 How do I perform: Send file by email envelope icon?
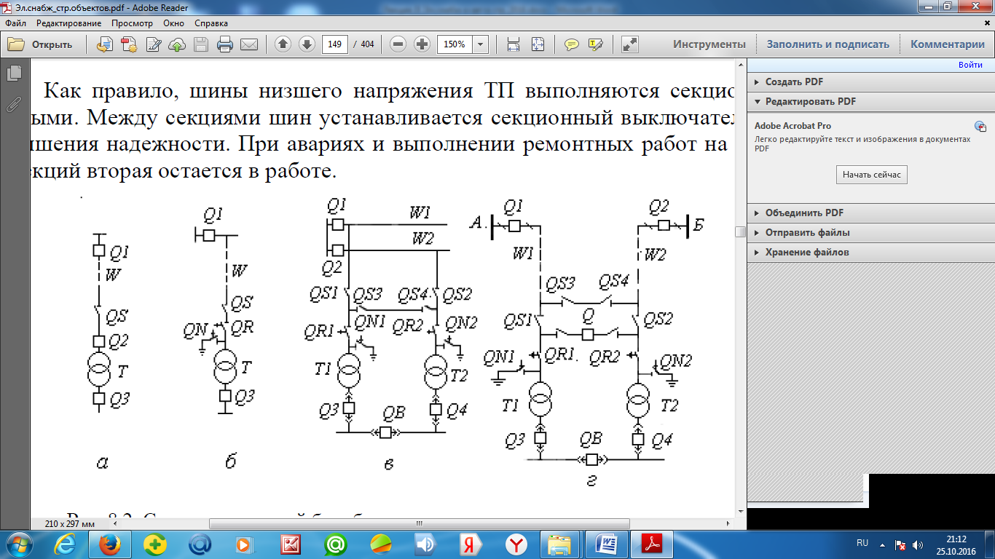(x=249, y=44)
